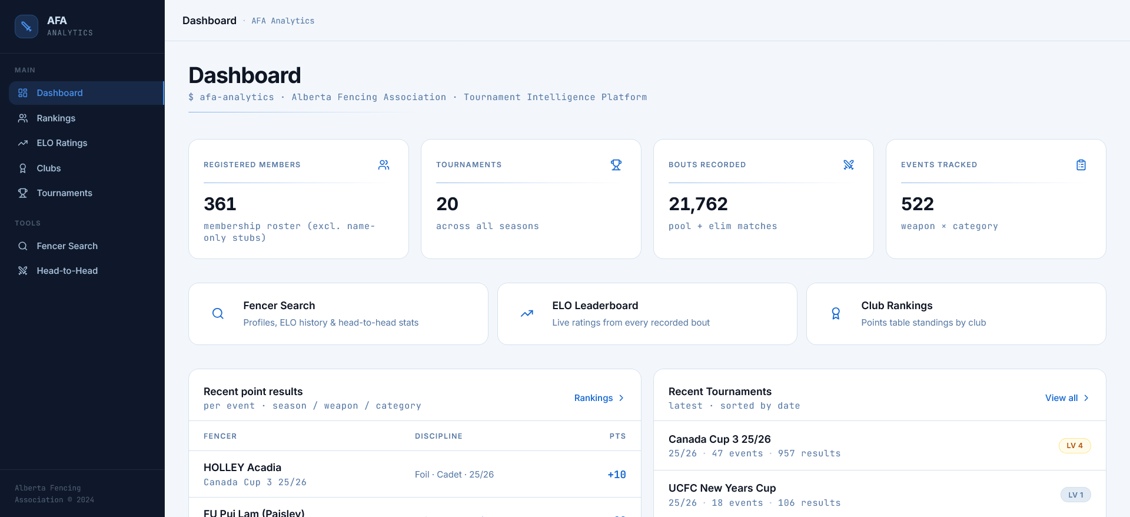
Task: Click the AFA Analytics breadcrumb text
Action: pyautogui.click(x=283, y=21)
